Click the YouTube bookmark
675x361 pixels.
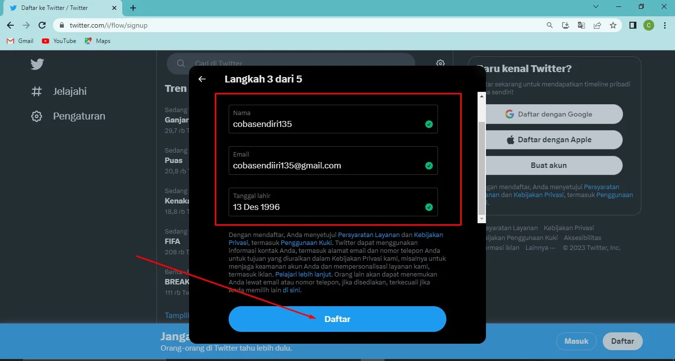click(59, 41)
